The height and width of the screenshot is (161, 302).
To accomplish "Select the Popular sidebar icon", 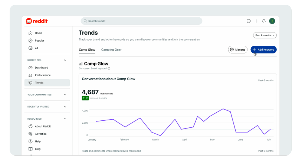I will tap(30, 41).
